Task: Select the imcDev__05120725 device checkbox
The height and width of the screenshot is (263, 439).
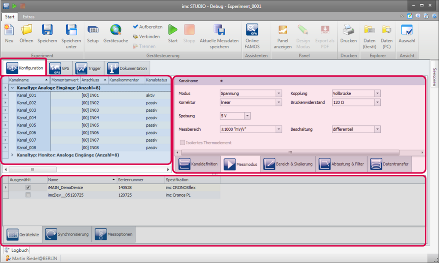Action: (x=28, y=195)
